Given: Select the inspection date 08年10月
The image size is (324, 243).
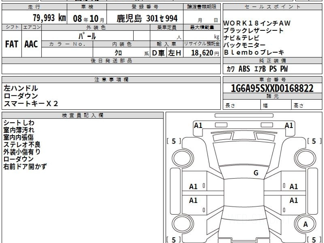Looking at the screenshot, I should point(88,19).
